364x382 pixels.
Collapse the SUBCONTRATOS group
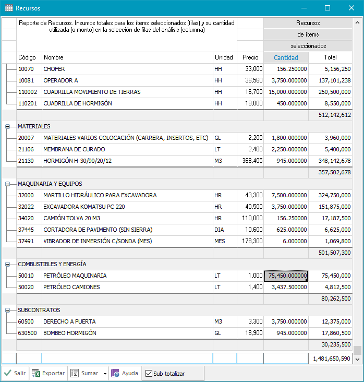[x=8, y=310]
